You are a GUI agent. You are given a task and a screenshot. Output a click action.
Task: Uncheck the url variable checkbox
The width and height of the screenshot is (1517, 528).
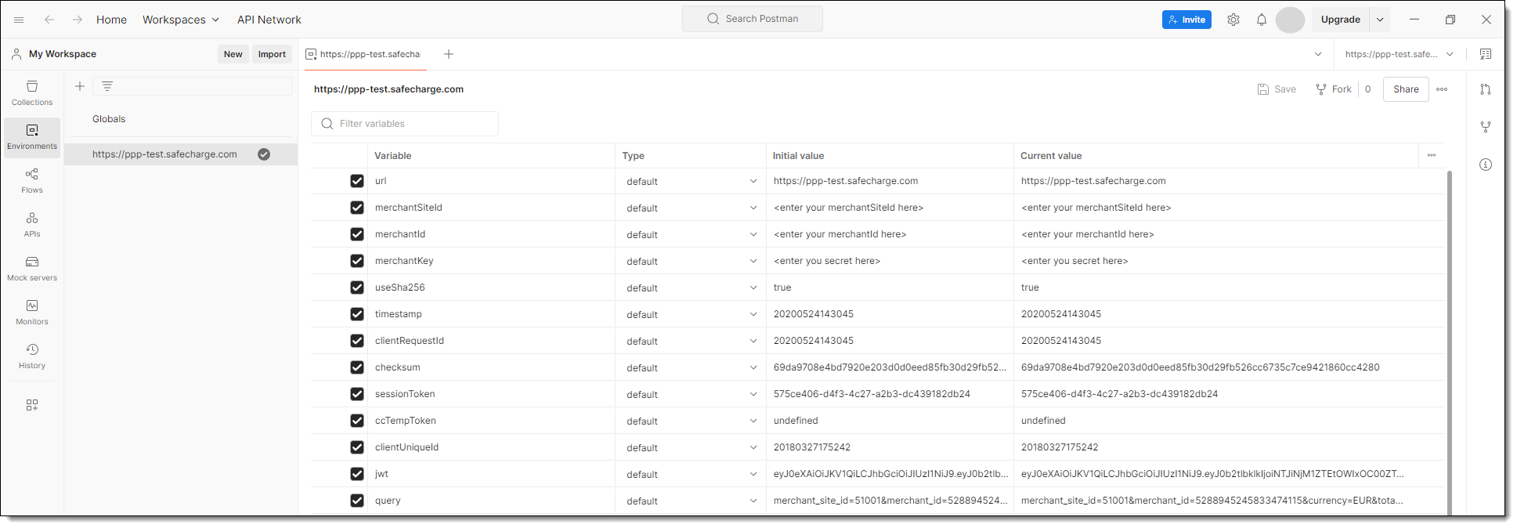(357, 181)
